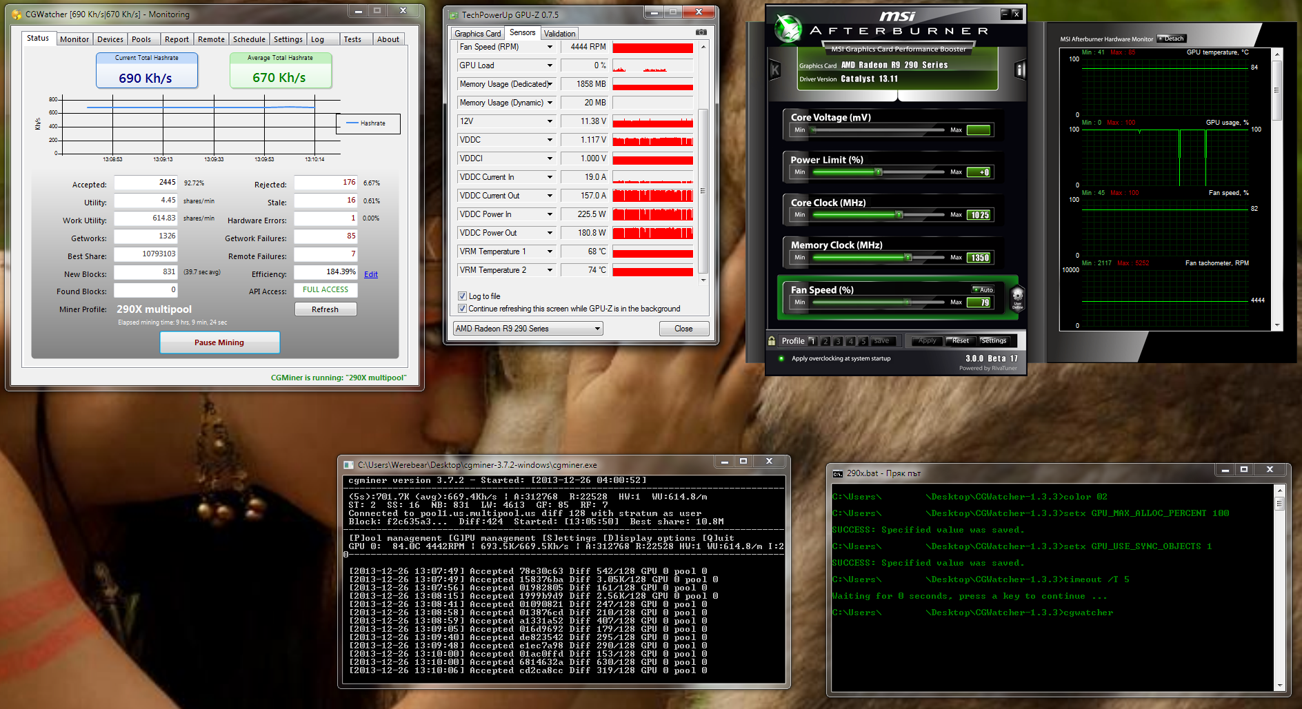Screen dimensions: 1302x709
Task: Open the About tab in CGWatcher
Action: [x=388, y=39]
